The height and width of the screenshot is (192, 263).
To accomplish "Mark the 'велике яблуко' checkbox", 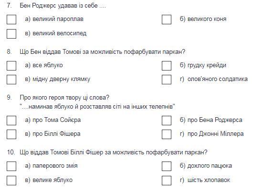I will (x=11, y=181).
